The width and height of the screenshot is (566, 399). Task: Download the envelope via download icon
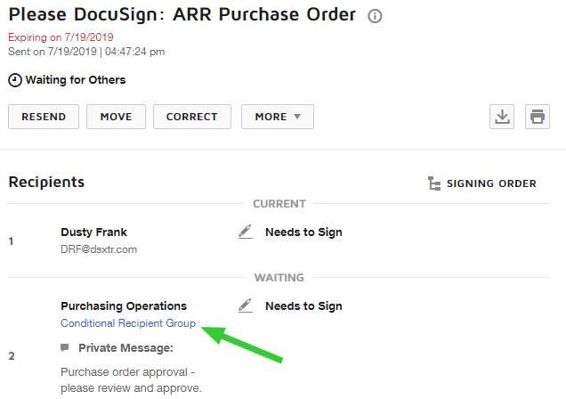click(502, 117)
